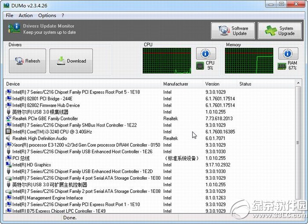Click the vertical scrollbar thumb
This screenshot has height=224, width=308.
click(x=298, y=143)
